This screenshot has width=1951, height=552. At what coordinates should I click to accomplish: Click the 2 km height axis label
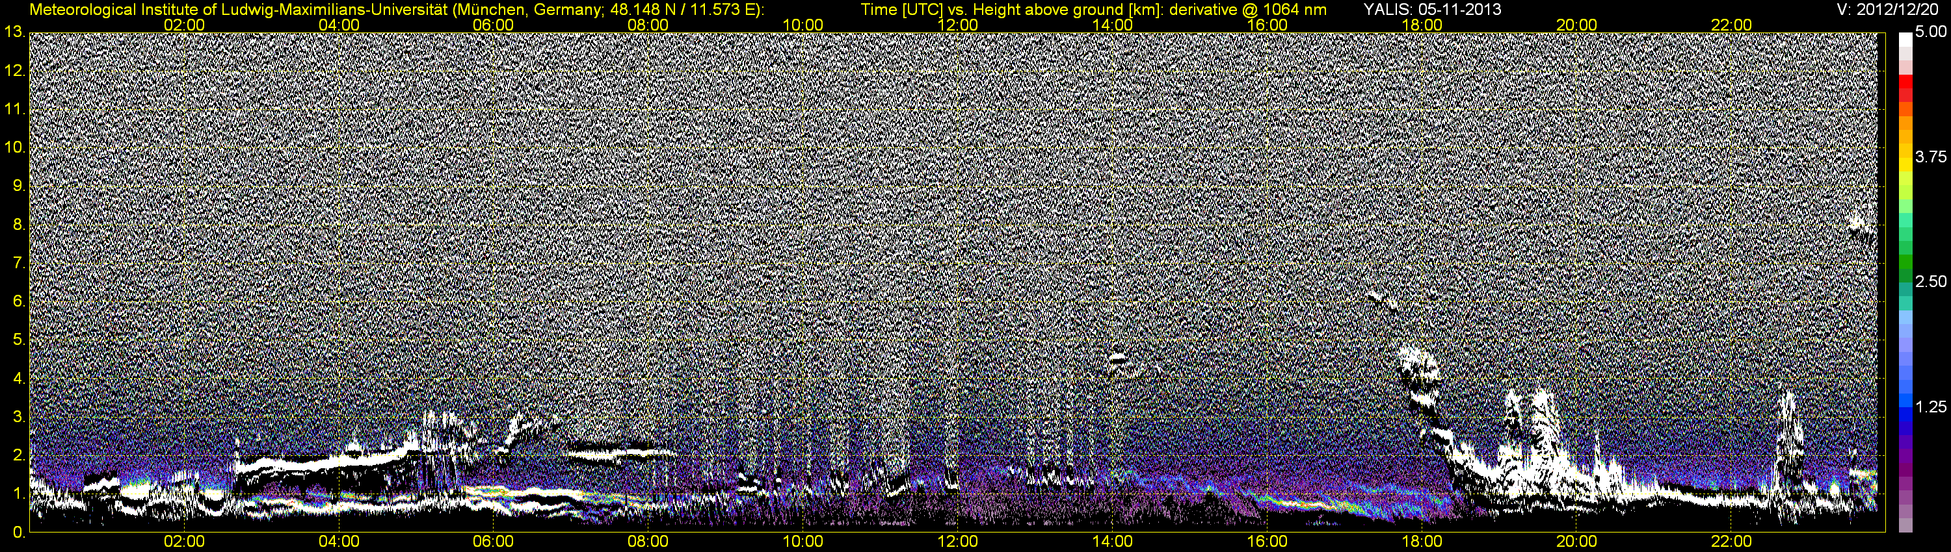(19, 455)
